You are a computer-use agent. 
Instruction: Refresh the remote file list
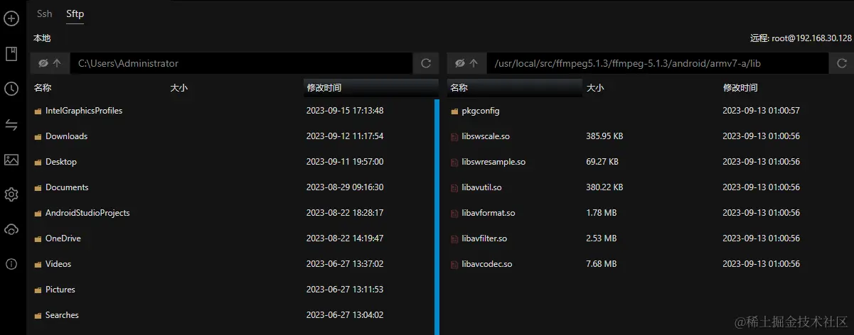tap(843, 63)
